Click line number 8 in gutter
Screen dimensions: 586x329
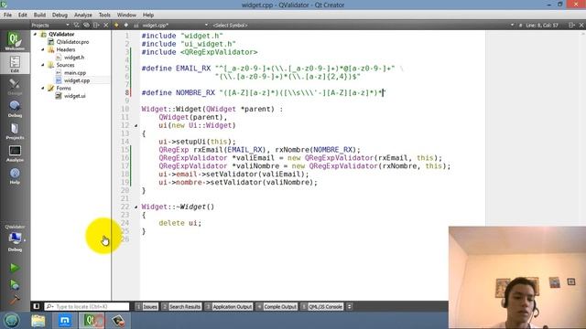(x=126, y=92)
